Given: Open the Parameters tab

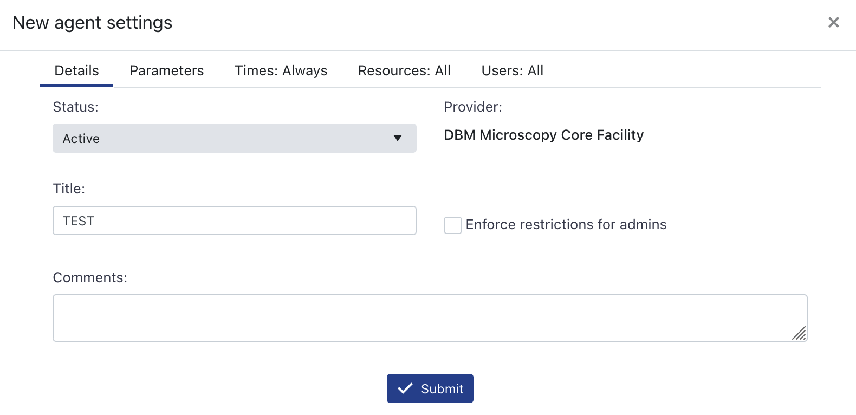Looking at the screenshot, I should click(x=166, y=71).
